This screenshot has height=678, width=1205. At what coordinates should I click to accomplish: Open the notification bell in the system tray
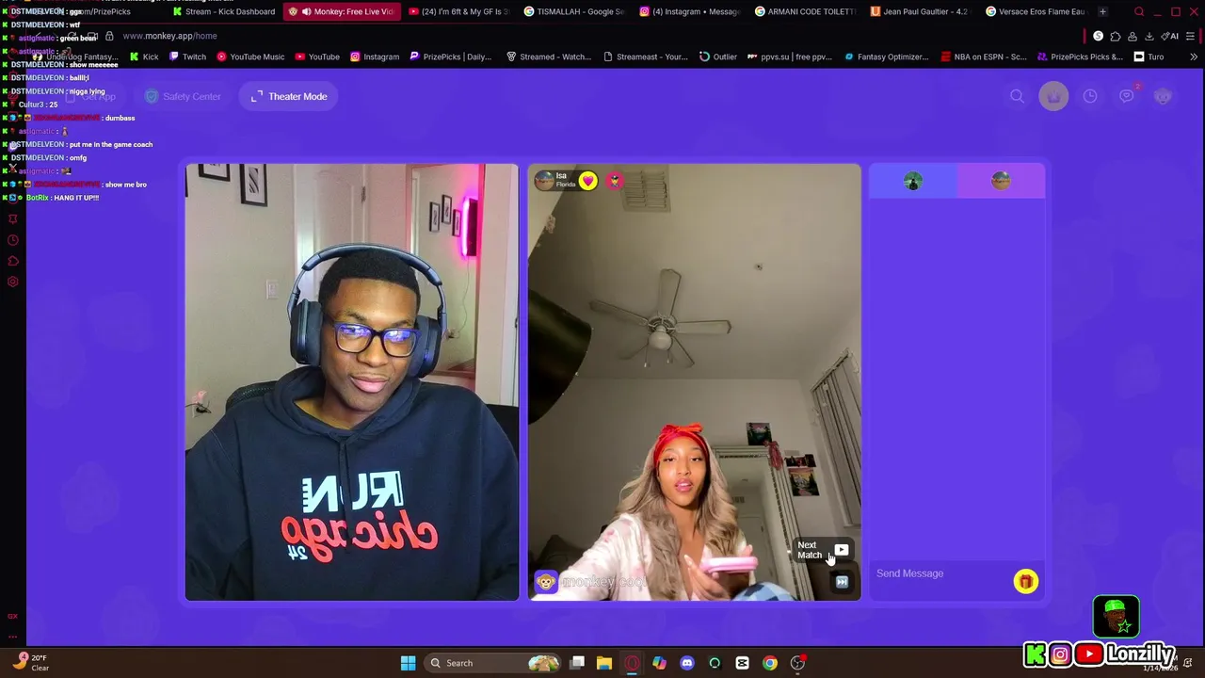[x=1188, y=663]
